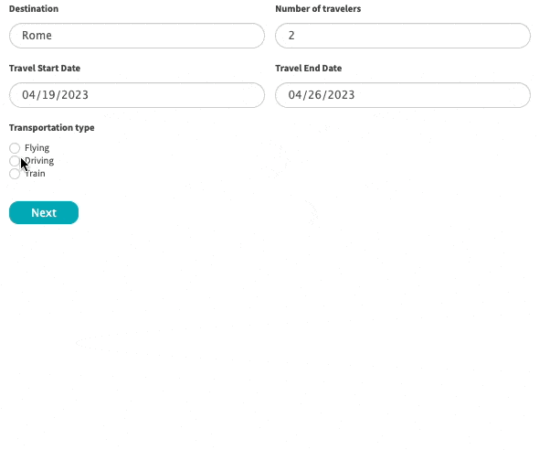This screenshot has width=539, height=450.
Task: Click the Number of travelers label
Action: pos(318,8)
